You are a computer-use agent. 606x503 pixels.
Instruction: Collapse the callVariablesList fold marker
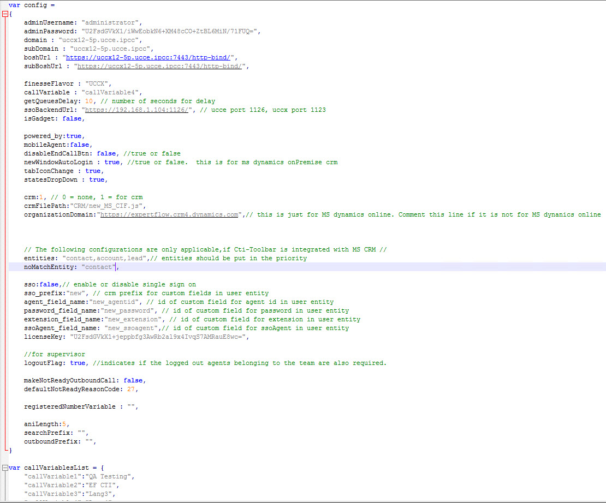coord(5,468)
